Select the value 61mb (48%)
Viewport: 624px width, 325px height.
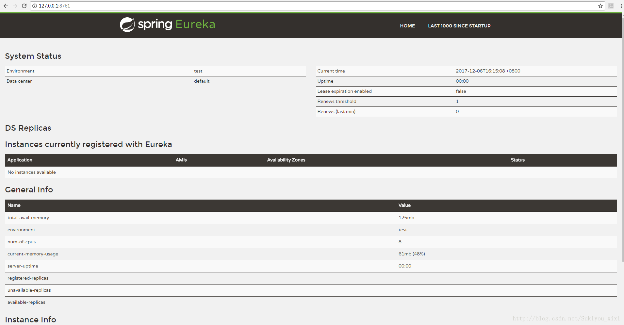pos(412,254)
